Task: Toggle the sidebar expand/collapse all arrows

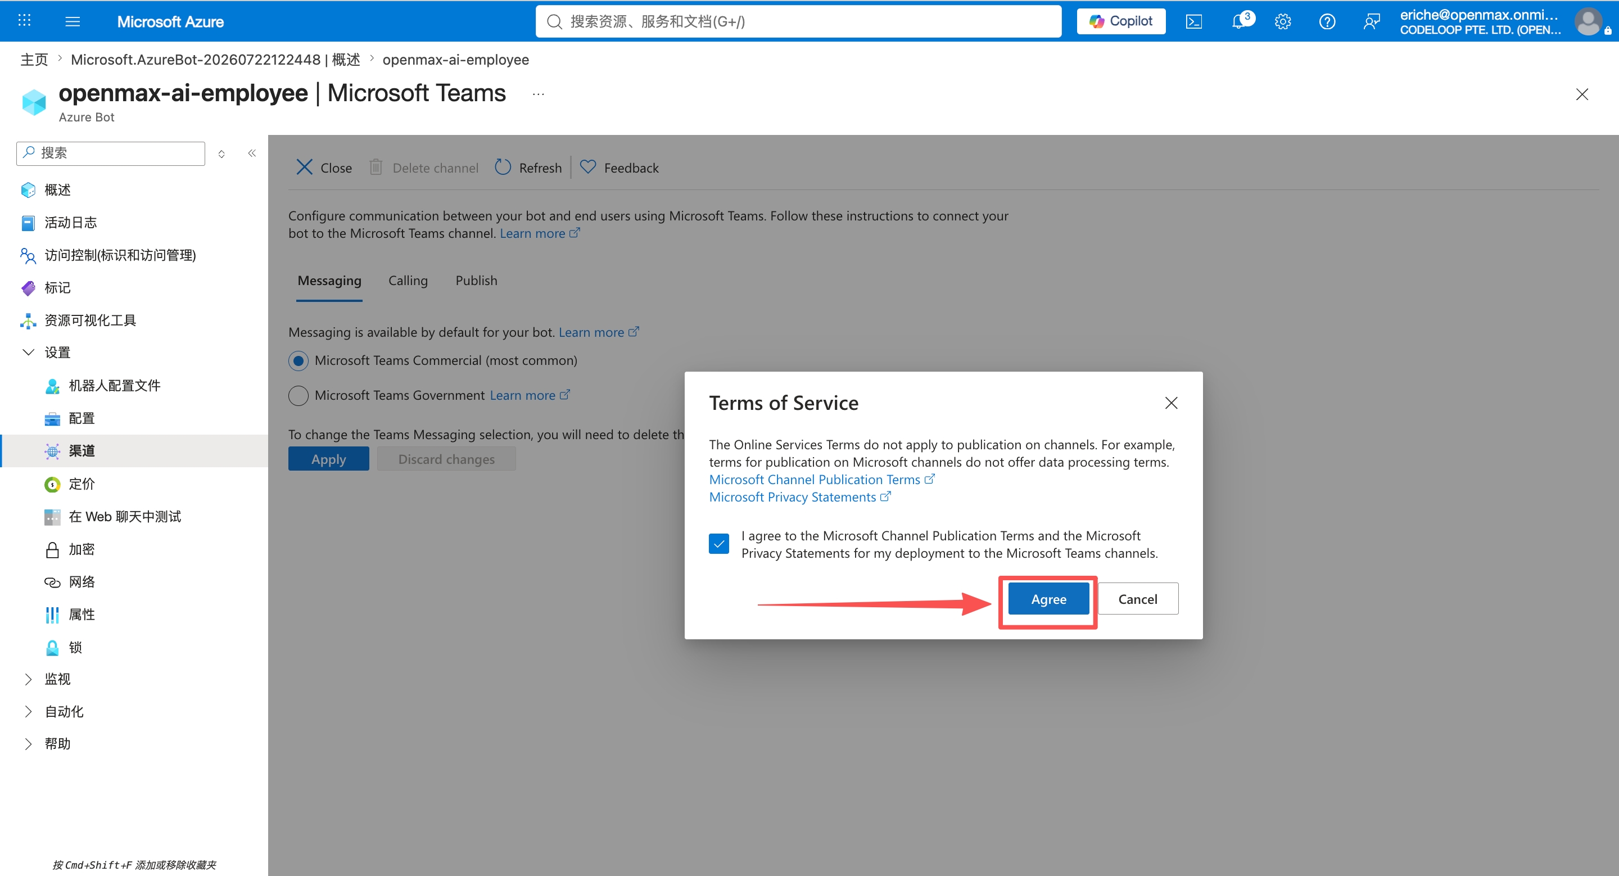Action: (x=221, y=154)
